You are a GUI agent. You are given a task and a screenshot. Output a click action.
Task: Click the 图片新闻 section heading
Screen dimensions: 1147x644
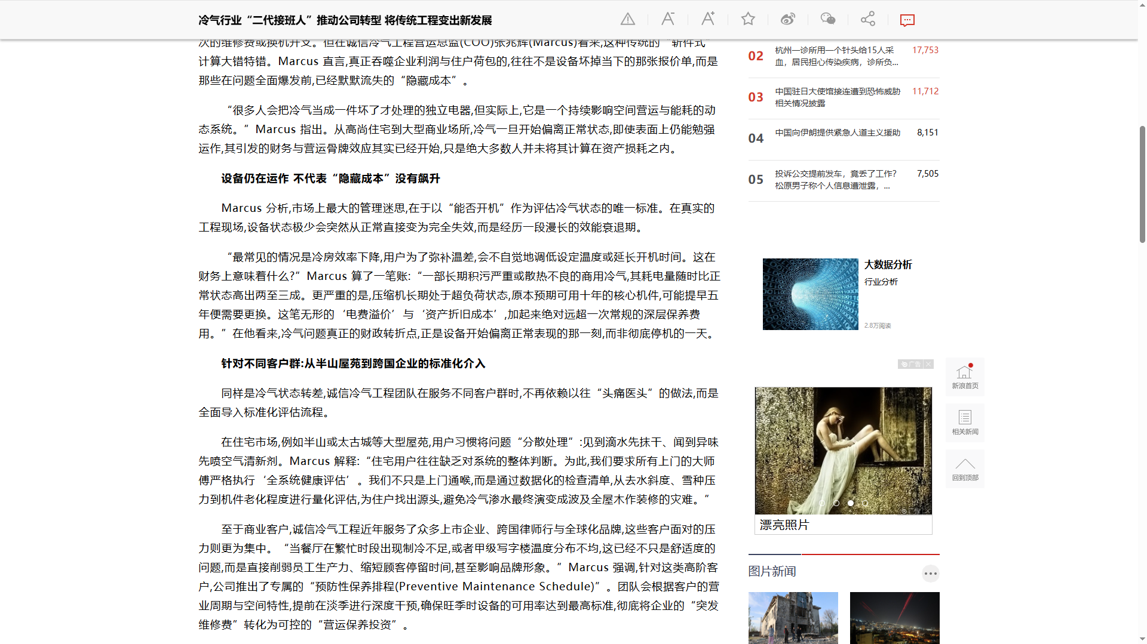coord(772,571)
